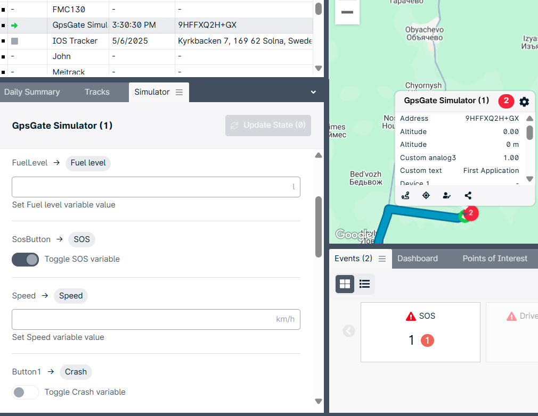Image resolution: width=538 pixels, height=416 pixels.
Task: Select the Events (2) tab
Action: click(353, 259)
